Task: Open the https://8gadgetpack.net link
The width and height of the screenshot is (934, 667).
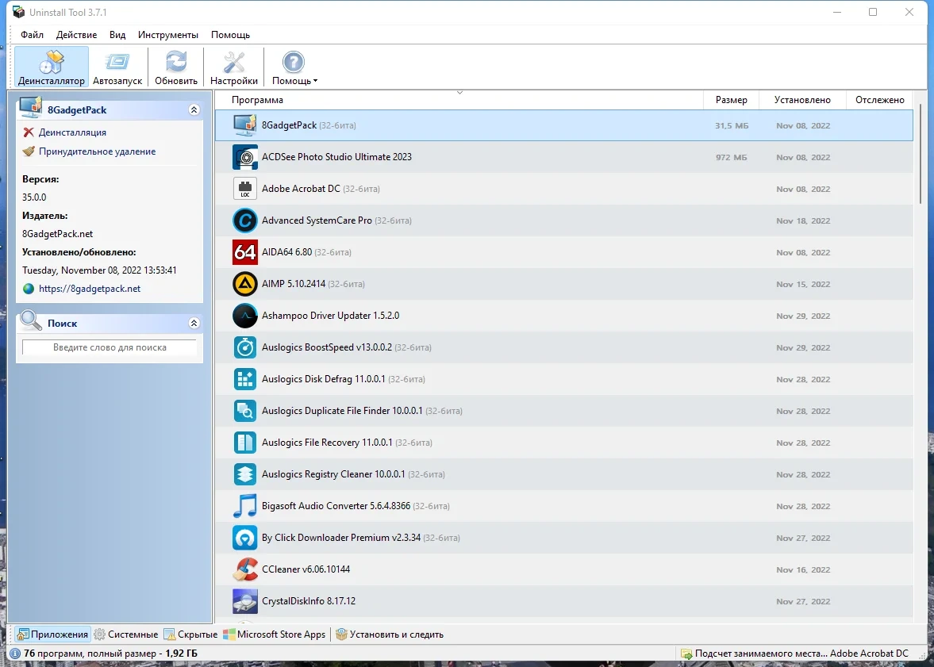Action: coord(90,288)
